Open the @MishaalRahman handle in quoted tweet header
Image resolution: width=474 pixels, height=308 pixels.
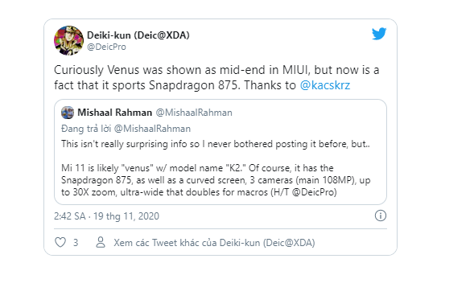point(194,113)
